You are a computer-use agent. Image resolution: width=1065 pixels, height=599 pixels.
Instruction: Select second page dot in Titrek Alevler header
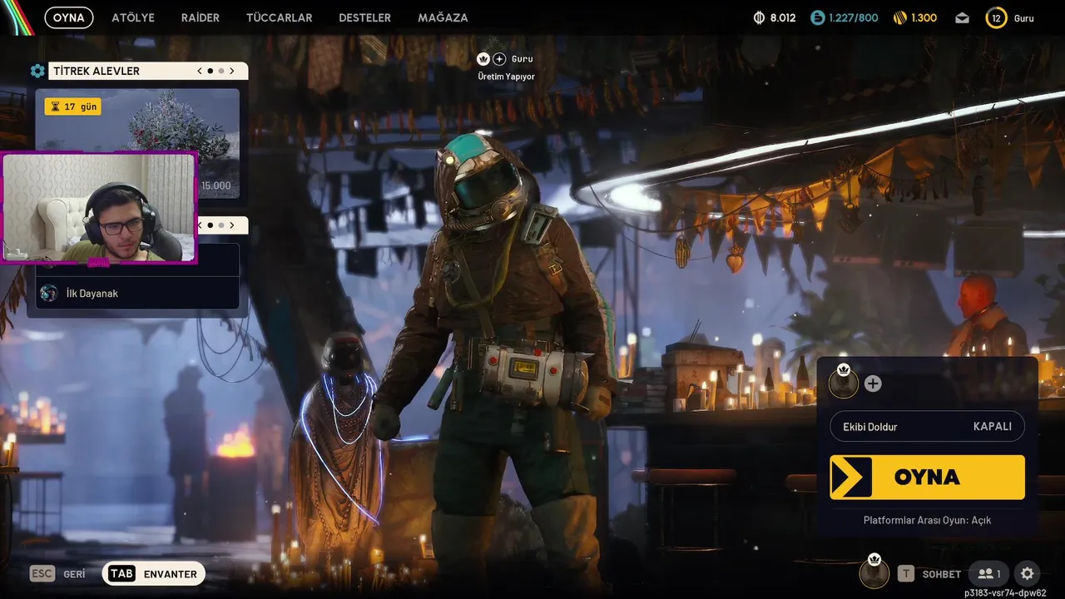(x=220, y=71)
